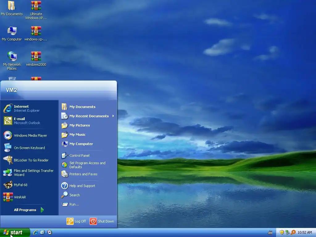316x237 pixels.
Task: Click the Log Off button
Action: 76,221
